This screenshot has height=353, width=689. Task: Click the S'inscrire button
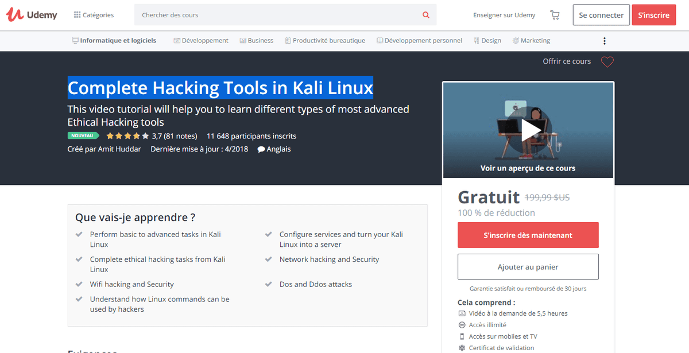(653, 15)
